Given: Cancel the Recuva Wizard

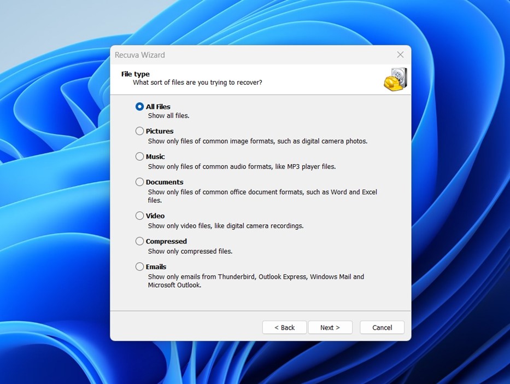Looking at the screenshot, I should coord(382,327).
